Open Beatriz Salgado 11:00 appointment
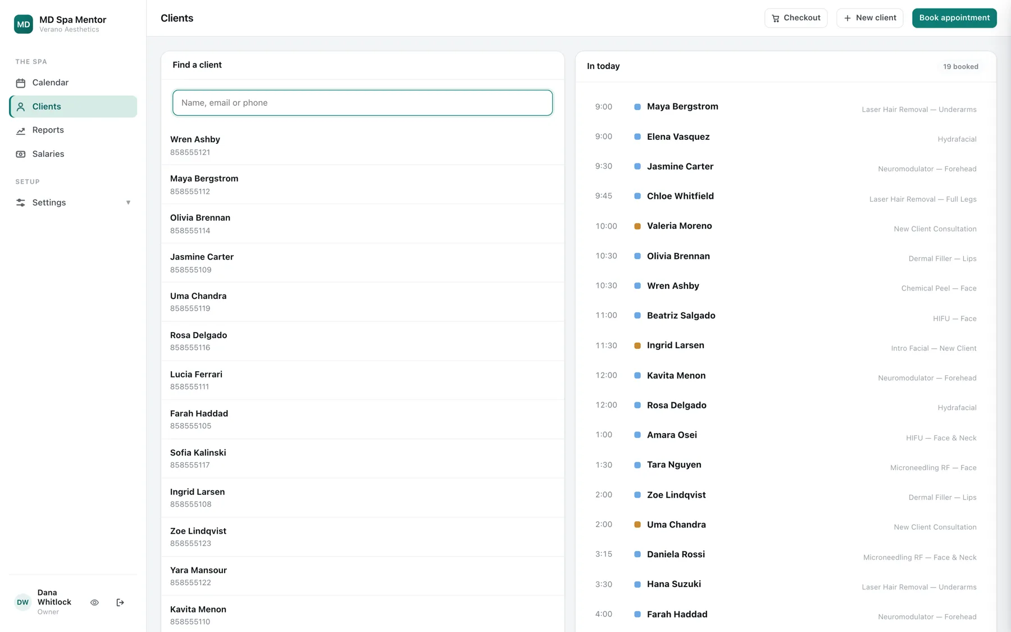Screen dimensions: 1011x632 pos(786,316)
